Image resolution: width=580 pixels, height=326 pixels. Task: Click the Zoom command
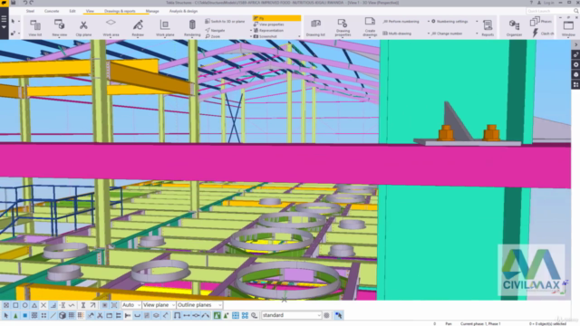pos(213,36)
